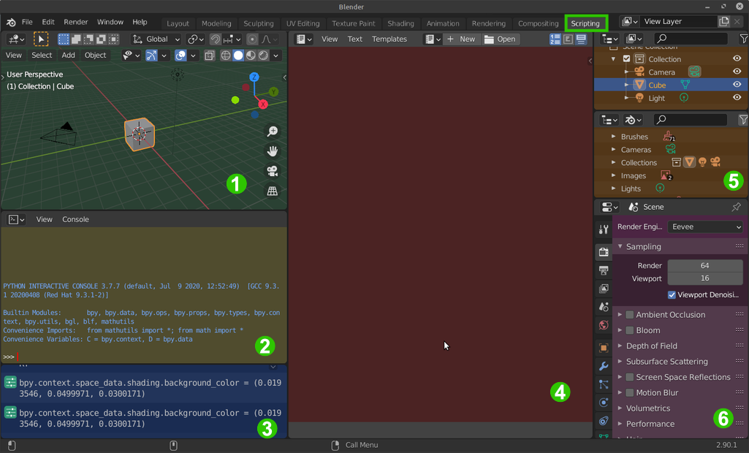This screenshot has height=453, width=749.
Task: Toggle line numbers in text editor
Action: 555,39
